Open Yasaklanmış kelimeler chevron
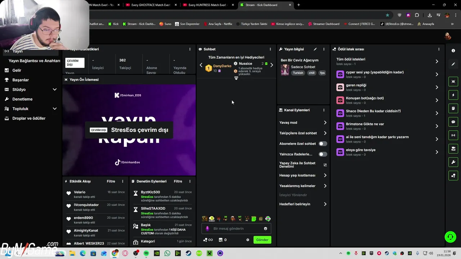461x259 pixels. tap(325, 186)
